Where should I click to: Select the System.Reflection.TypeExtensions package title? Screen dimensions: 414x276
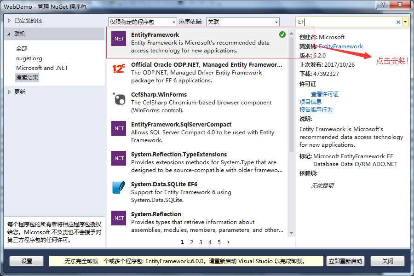179,154
